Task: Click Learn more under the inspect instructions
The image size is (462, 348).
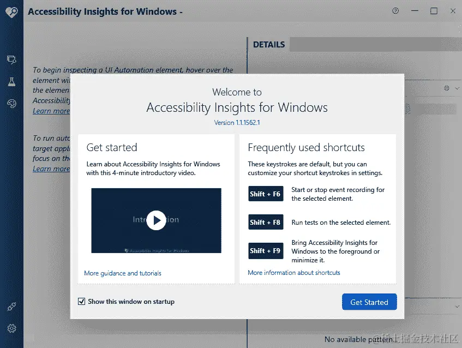Action: tap(51, 111)
